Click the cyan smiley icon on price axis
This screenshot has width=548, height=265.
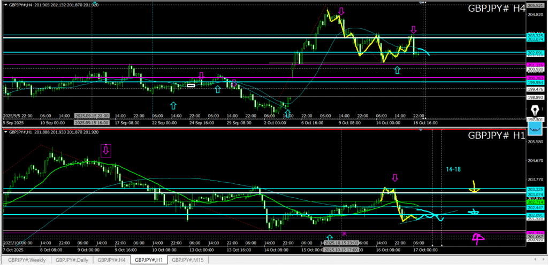[x=534, y=128]
